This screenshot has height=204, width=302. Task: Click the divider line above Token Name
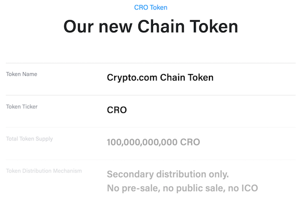point(151,63)
